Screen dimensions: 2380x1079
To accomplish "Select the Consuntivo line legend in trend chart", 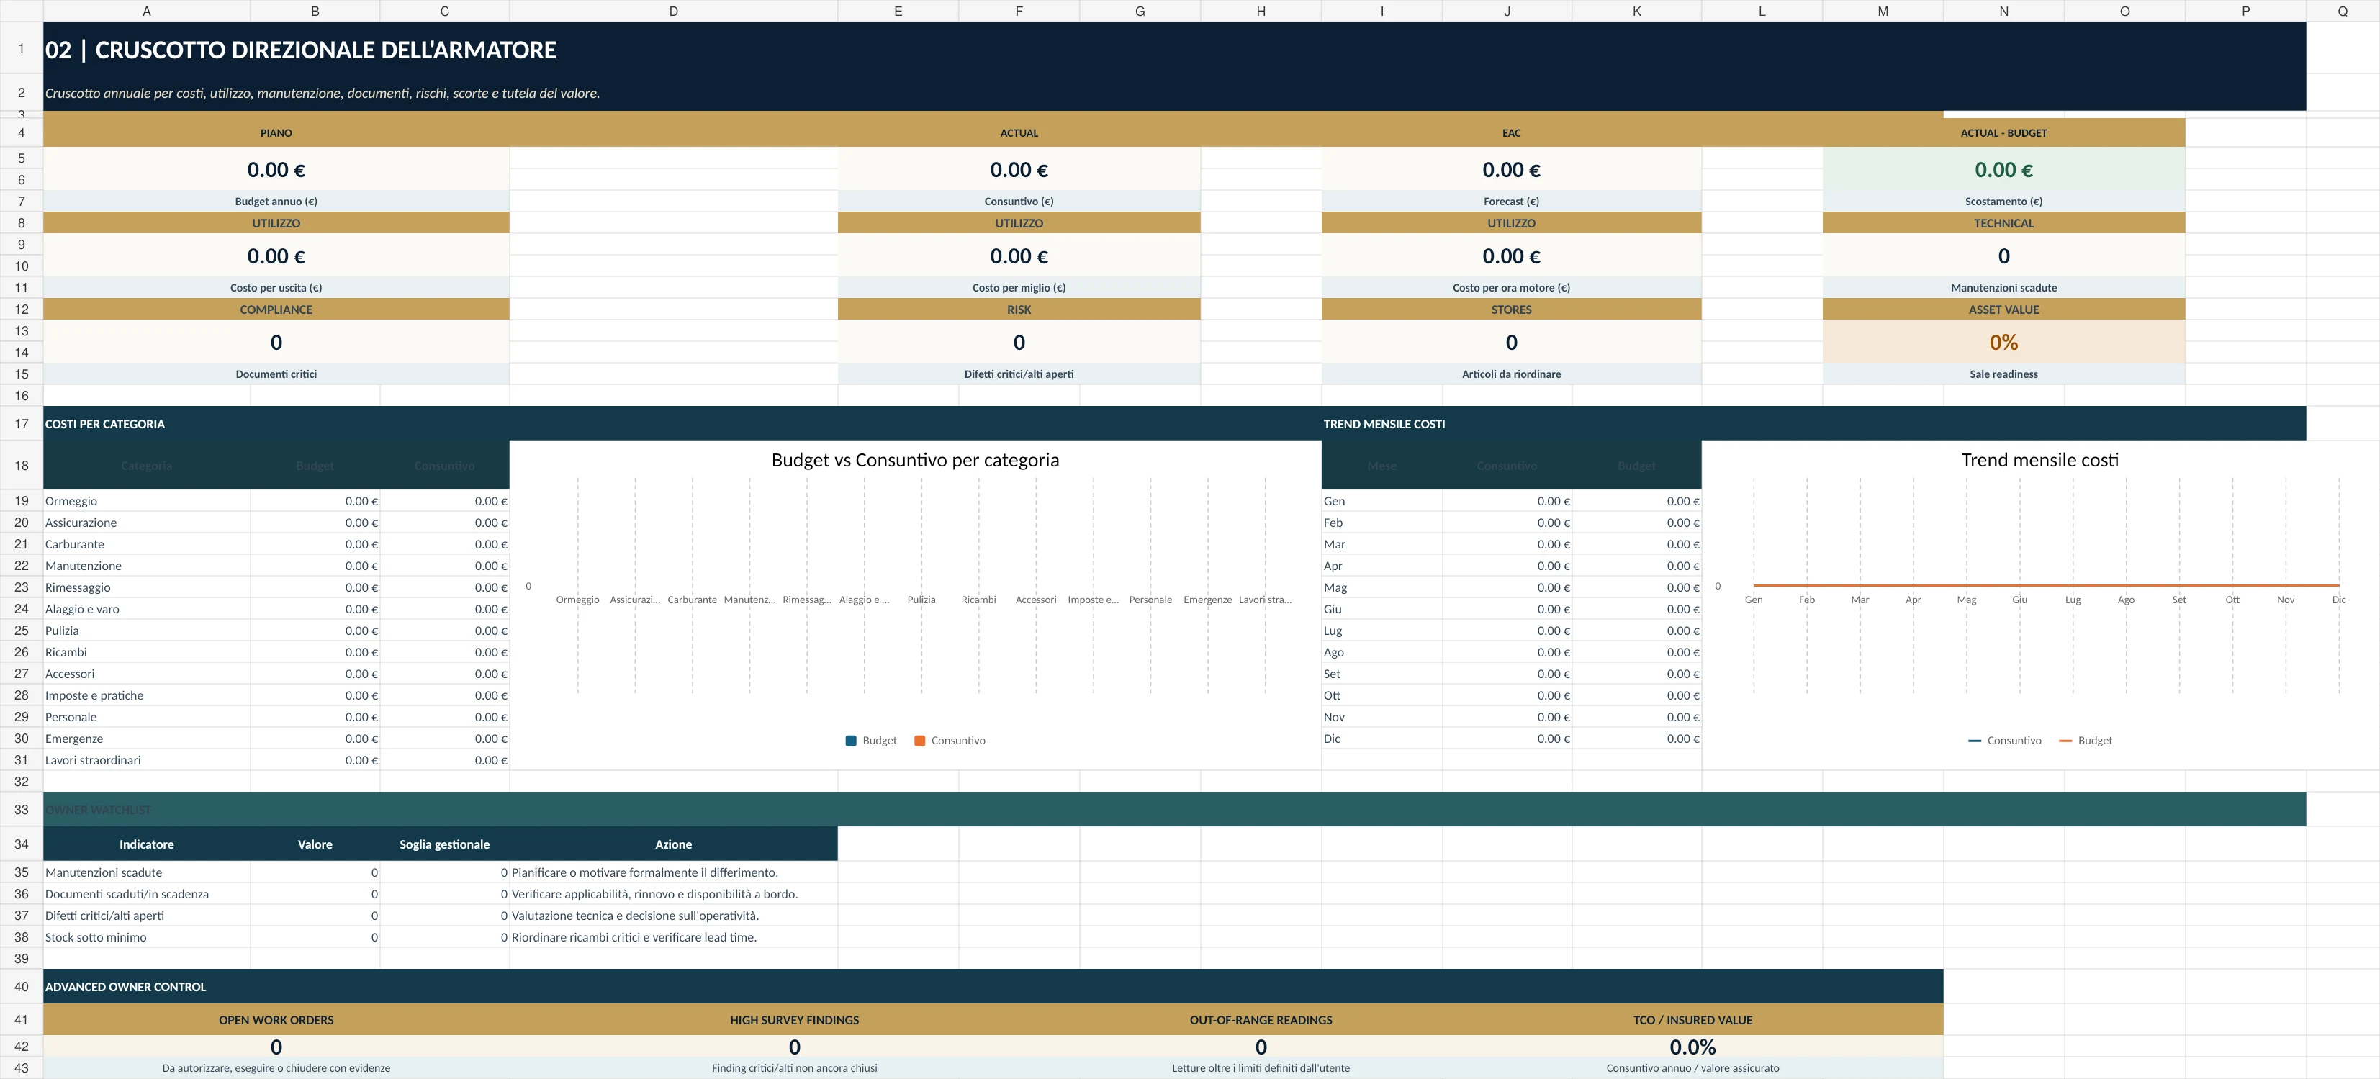I will (x=2005, y=741).
